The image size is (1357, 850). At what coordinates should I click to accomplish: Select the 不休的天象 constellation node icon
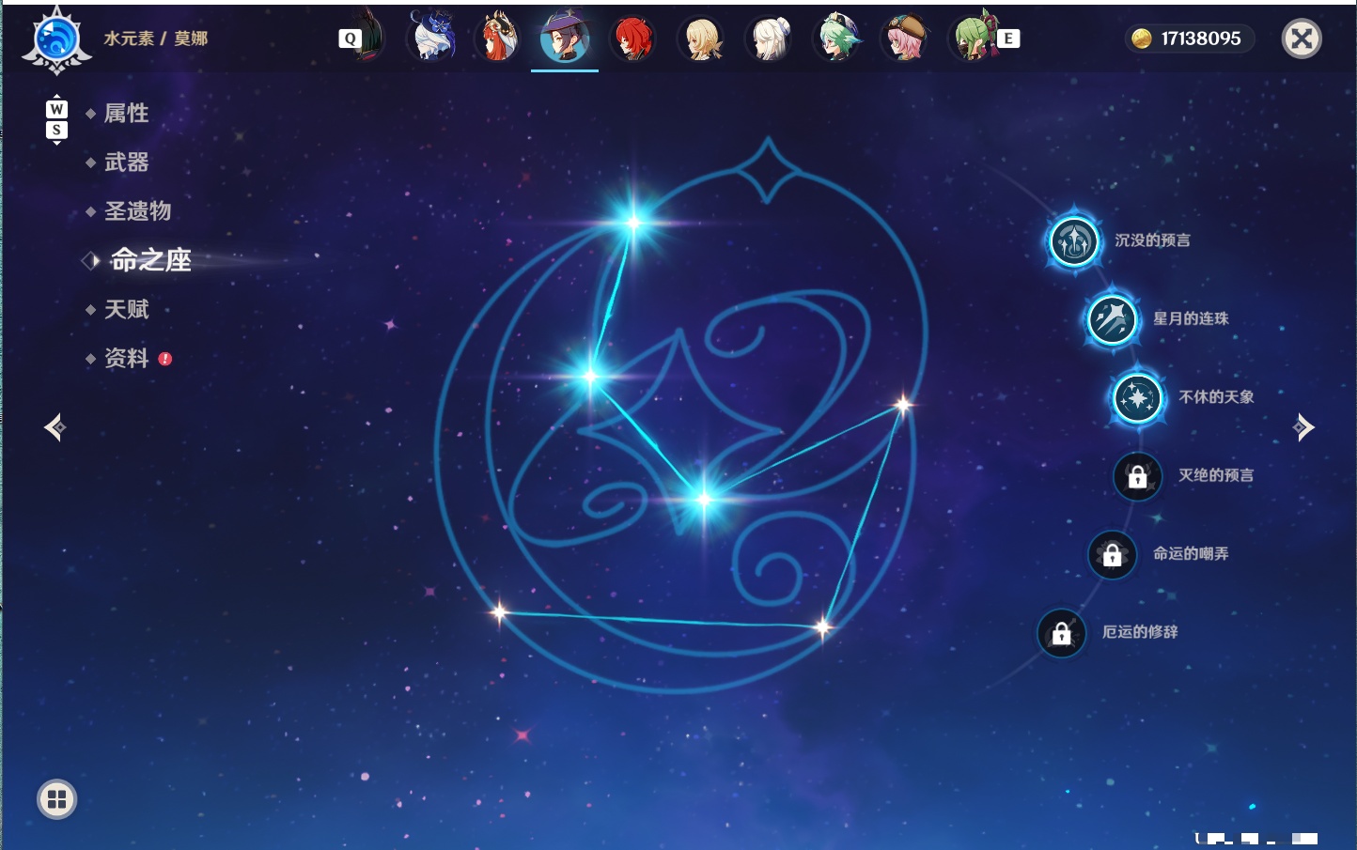pyautogui.click(x=1138, y=398)
